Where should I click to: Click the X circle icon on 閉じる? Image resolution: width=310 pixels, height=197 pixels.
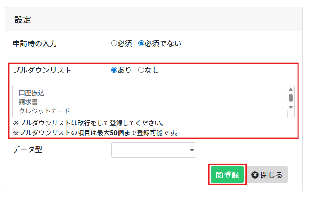click(255, 175)
